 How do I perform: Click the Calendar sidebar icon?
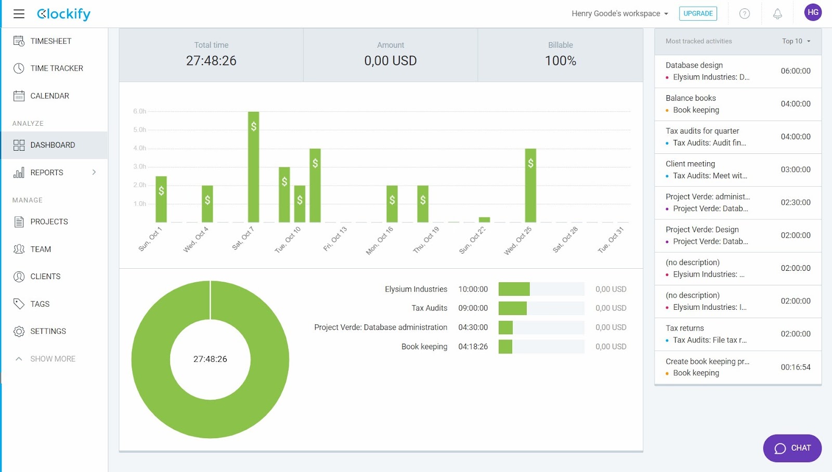point(19,96)
